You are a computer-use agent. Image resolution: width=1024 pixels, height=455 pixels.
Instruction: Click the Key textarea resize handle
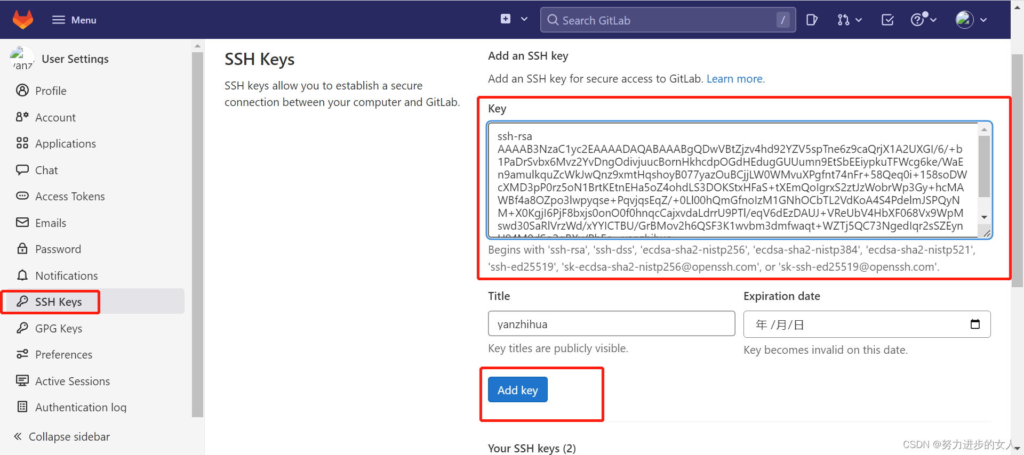987,233
